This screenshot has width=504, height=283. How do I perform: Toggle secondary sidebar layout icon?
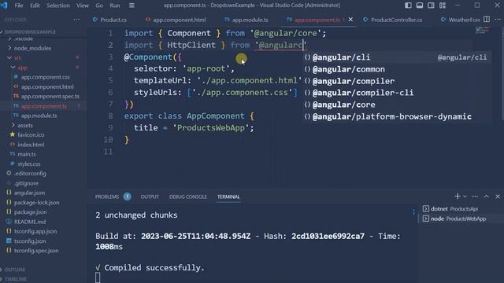click(431, 6)
